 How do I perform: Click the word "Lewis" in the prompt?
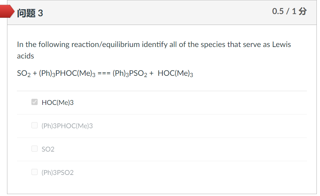pyautogui.click(x=282, y=44)
